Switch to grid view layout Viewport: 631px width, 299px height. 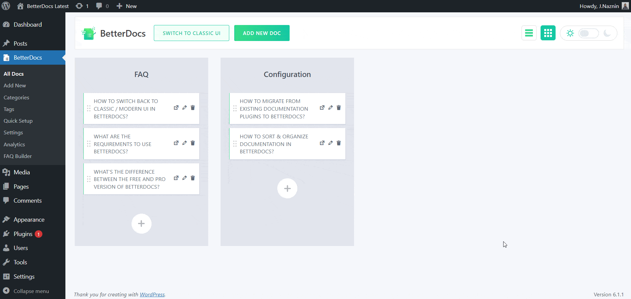(548, 33)
